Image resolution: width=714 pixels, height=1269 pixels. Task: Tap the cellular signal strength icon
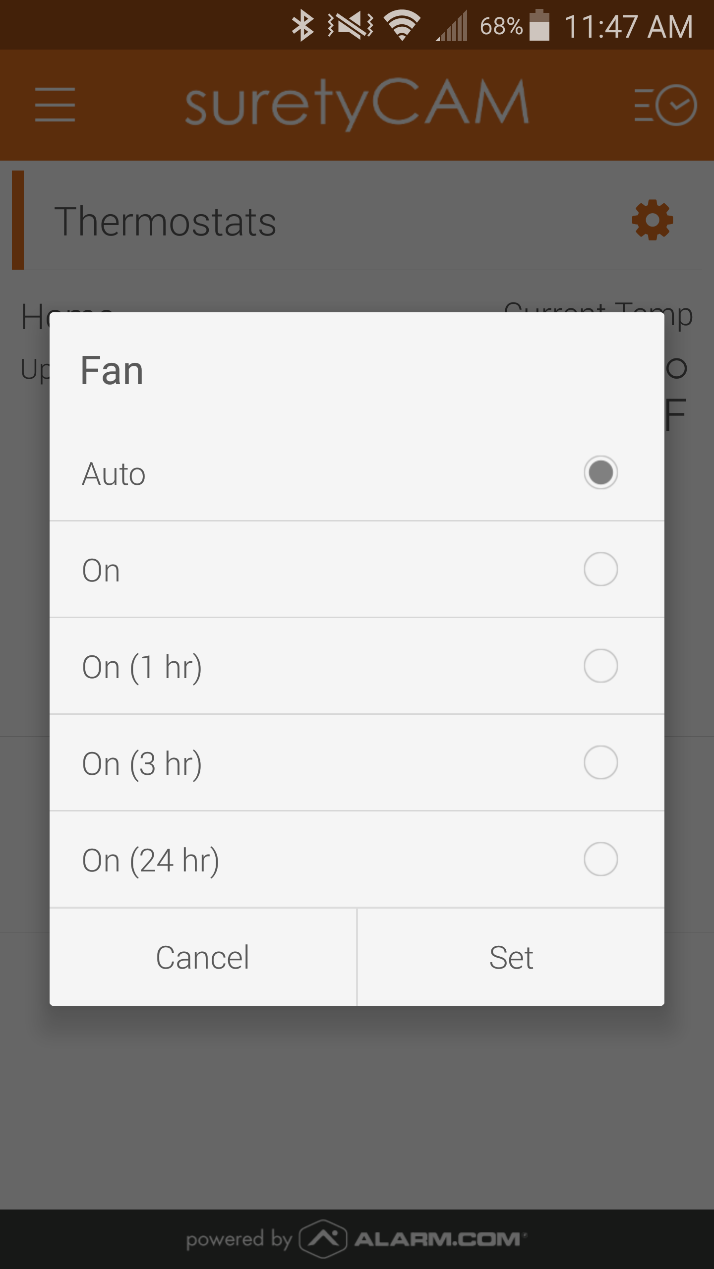452,27
